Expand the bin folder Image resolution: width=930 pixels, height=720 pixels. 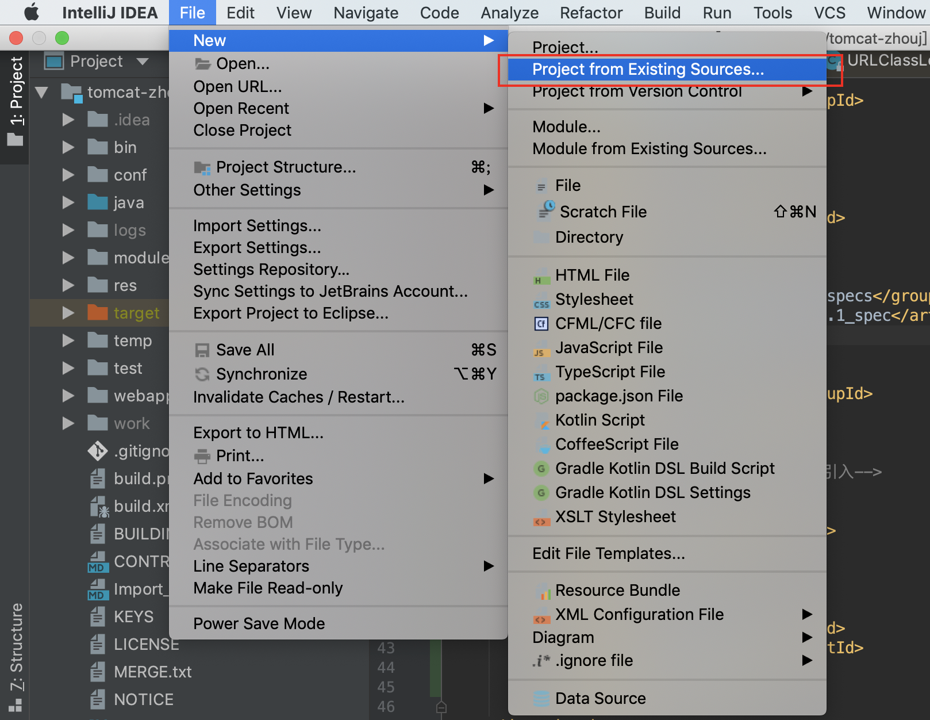tap(68, 147)
